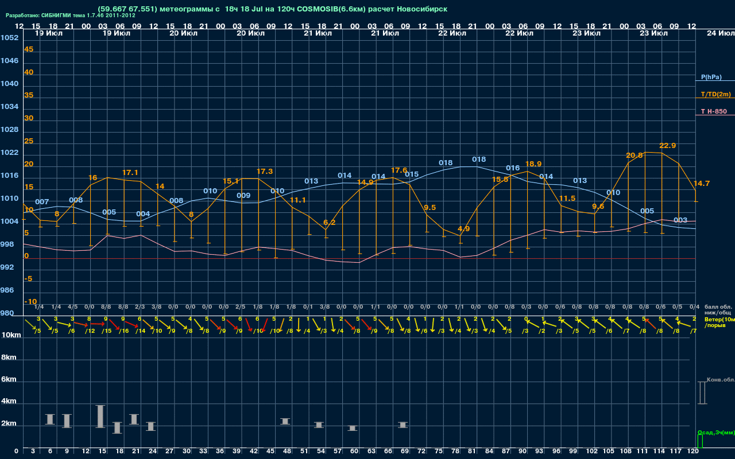This screenshot has height=459, width=735.
Task: Click the 009 pressure label
Action: tap(243, 195)
